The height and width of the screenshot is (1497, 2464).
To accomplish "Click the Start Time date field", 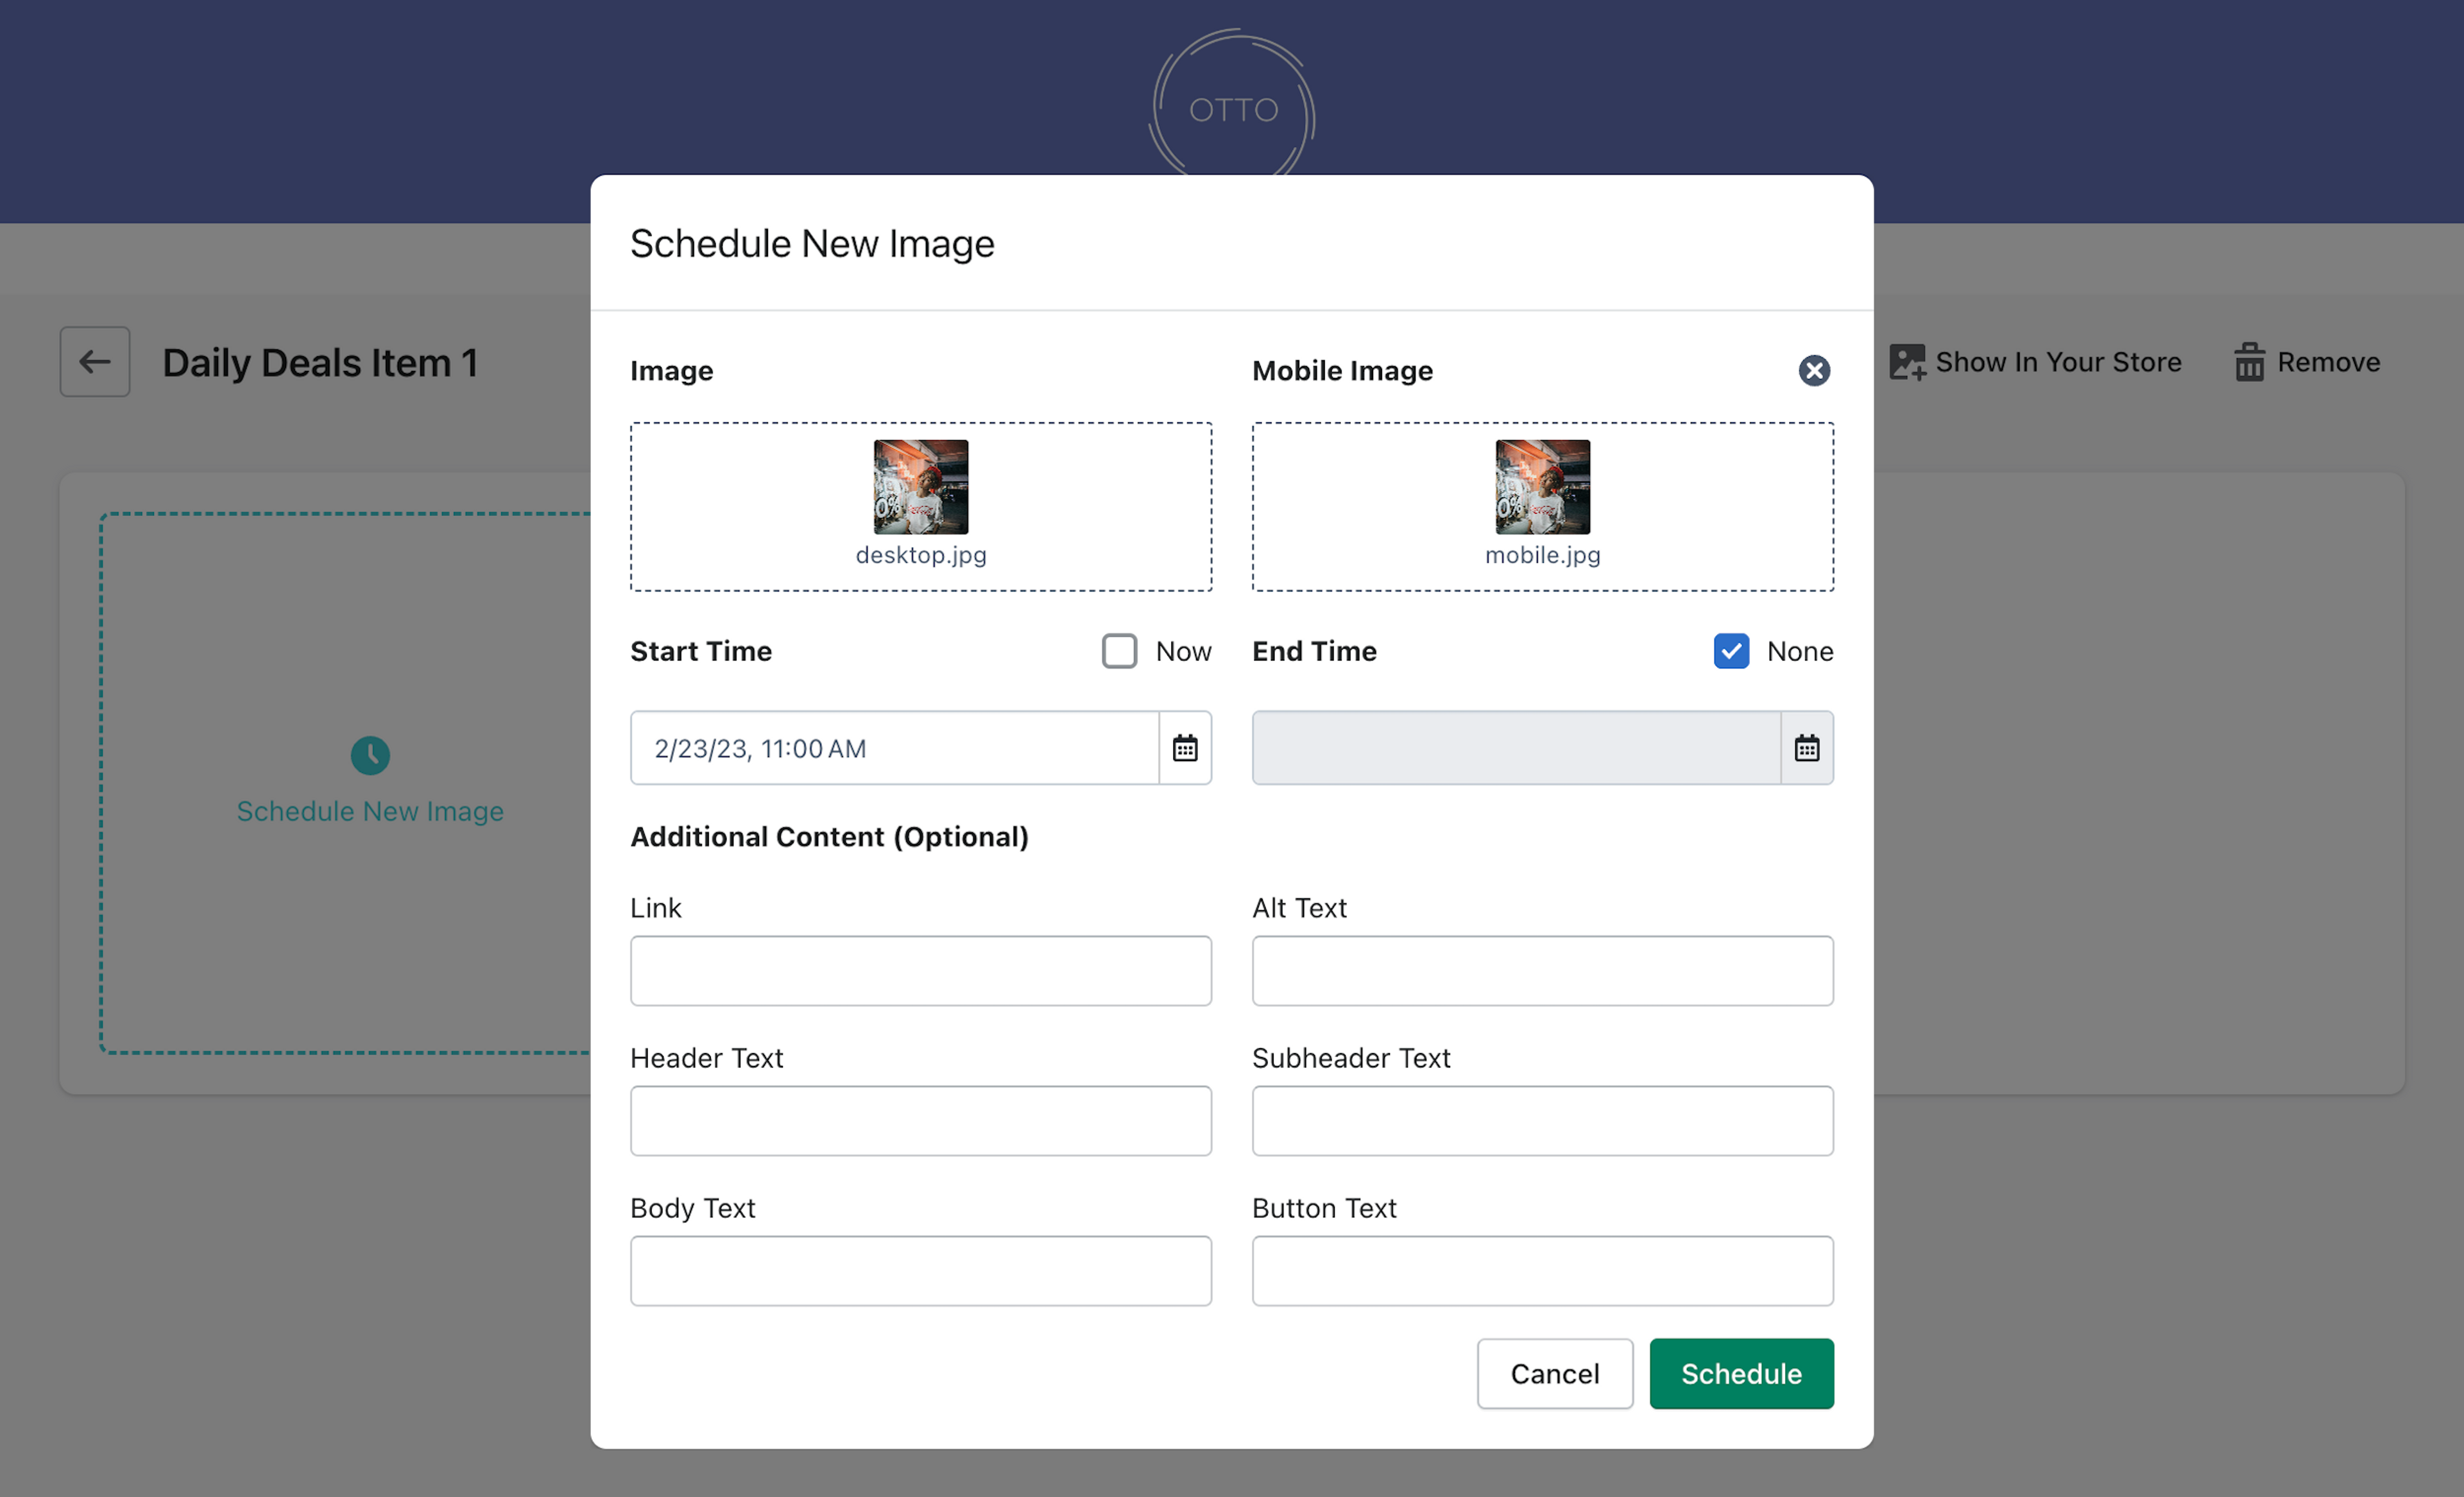I will tap(894, 748).
